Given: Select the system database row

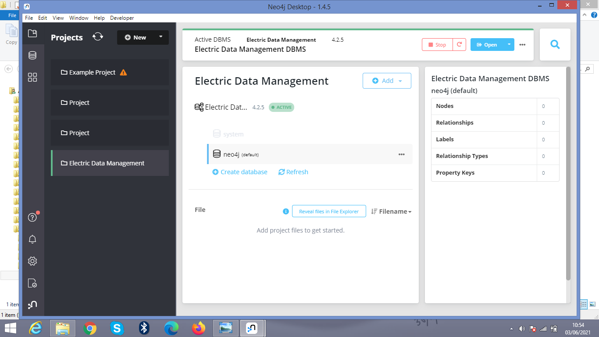Looking at the screenshot, I should coord(310,134).
